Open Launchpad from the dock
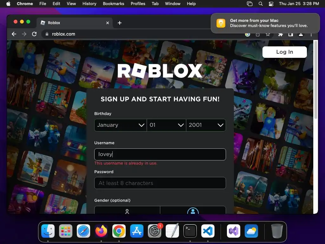The height and width of the screenshot is (244, 325). (x=66, y=231)
